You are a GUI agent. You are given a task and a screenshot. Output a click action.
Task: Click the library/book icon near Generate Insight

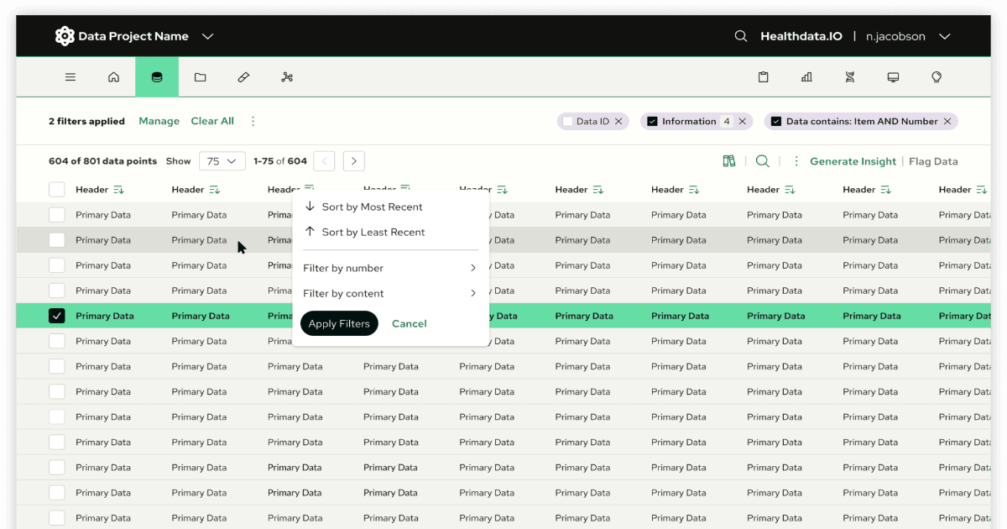pyautogui.click(x=728, y=160)
